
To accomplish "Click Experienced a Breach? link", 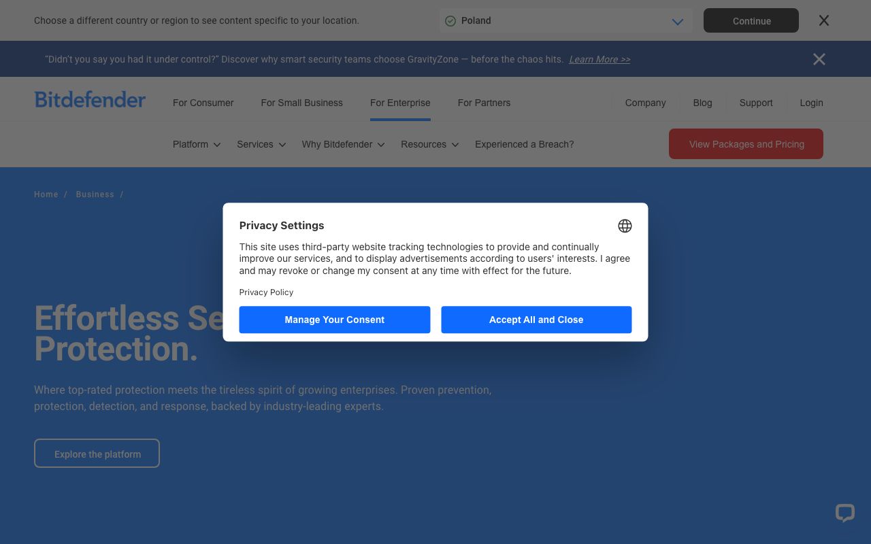I will (525, 144).
